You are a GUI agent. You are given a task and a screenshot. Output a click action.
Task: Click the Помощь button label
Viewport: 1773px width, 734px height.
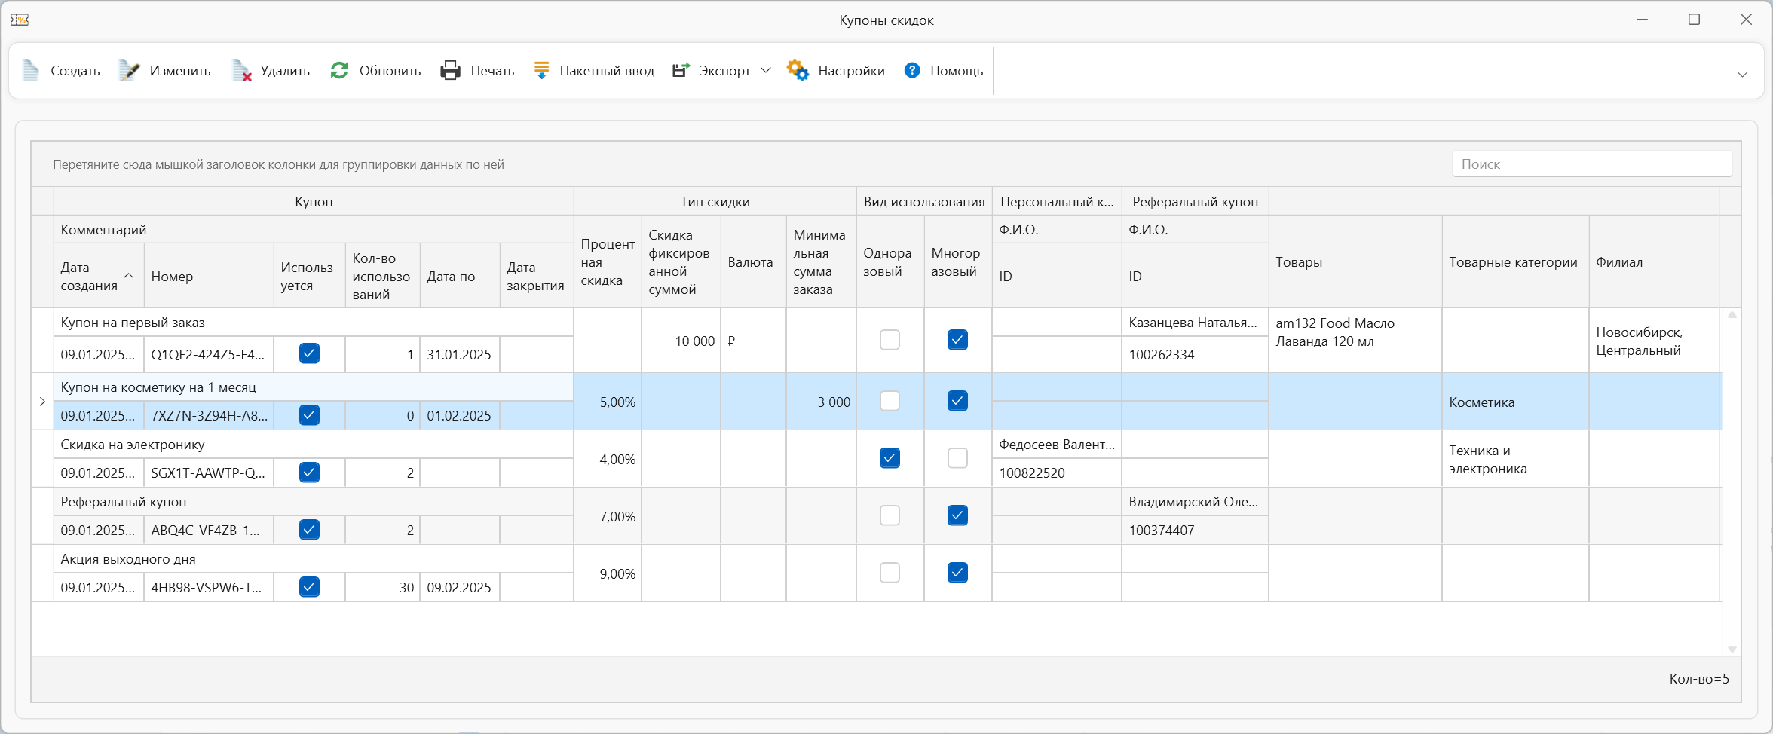(x=957, y=71)
